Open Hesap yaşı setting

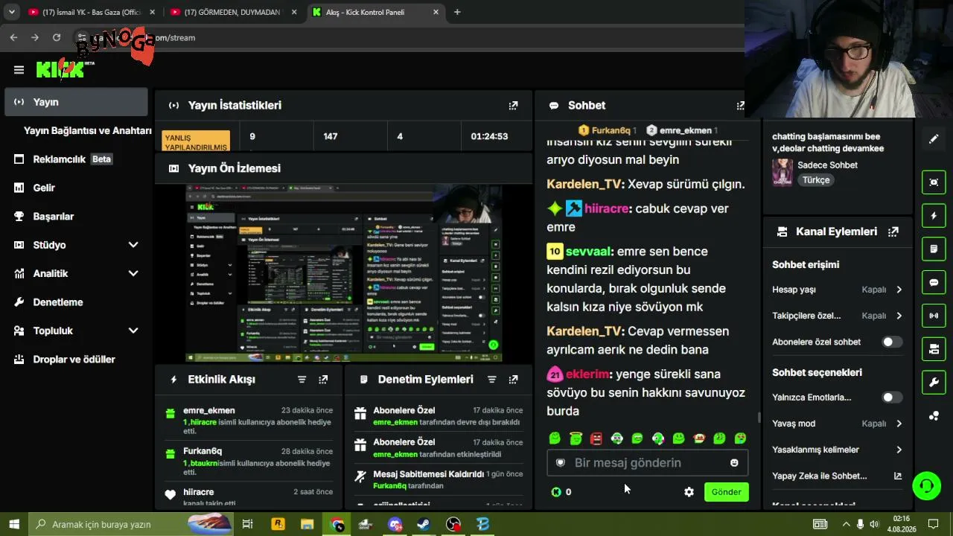click(x=838, y=290)
